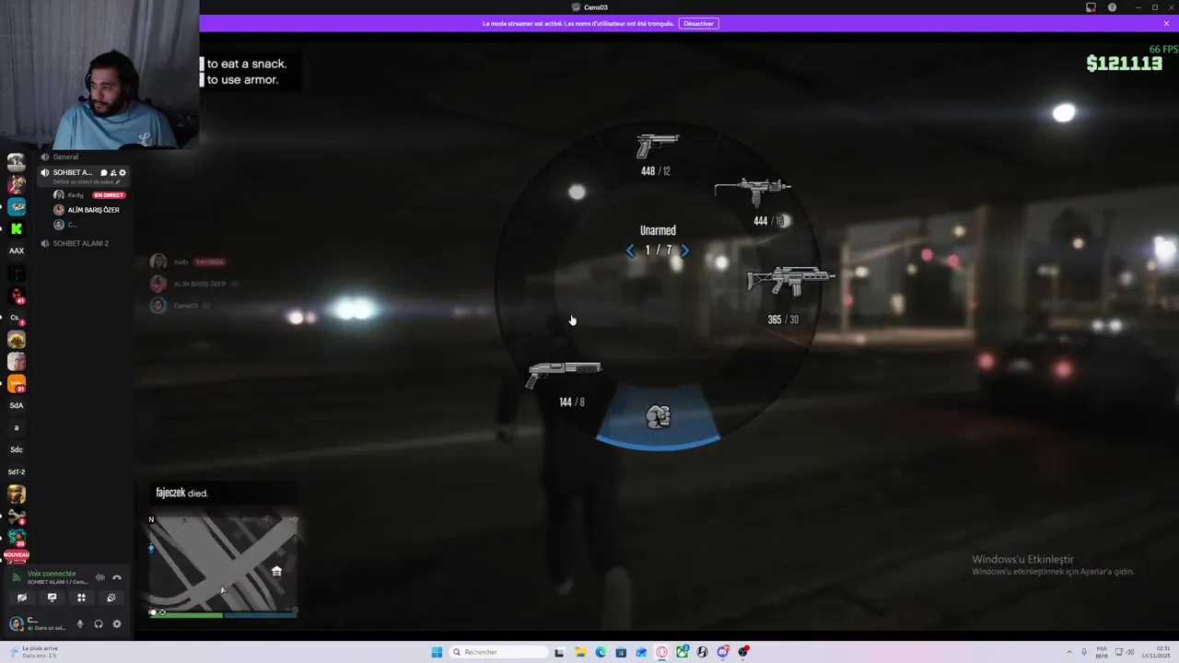The image size is (1179, 663).
Task: Open activities launcher icon
Action: point(81,598)
